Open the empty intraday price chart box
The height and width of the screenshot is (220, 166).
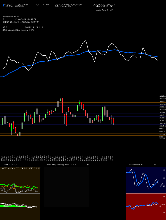(66, 187)
